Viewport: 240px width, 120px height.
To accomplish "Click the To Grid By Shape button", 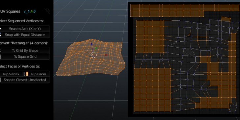I will click(25, 50).
